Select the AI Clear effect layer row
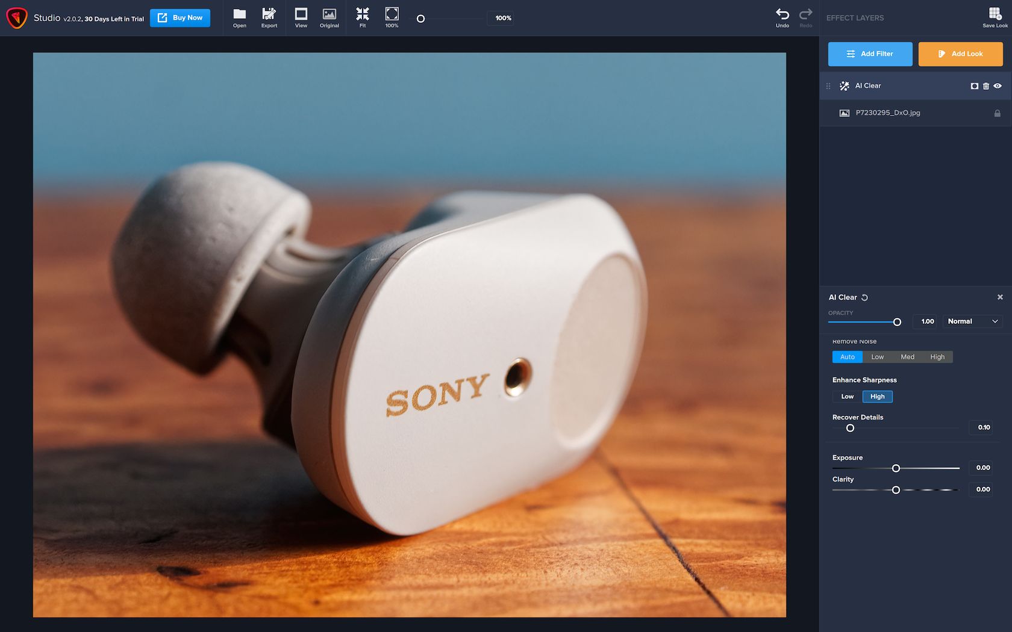This screenshot has height=632, width=1012. (x=915, y=86)
